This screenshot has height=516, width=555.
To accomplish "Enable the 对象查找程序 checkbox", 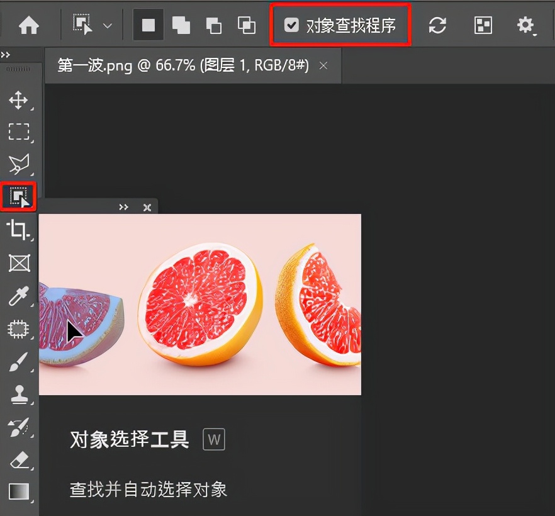I will click(291, 25).
